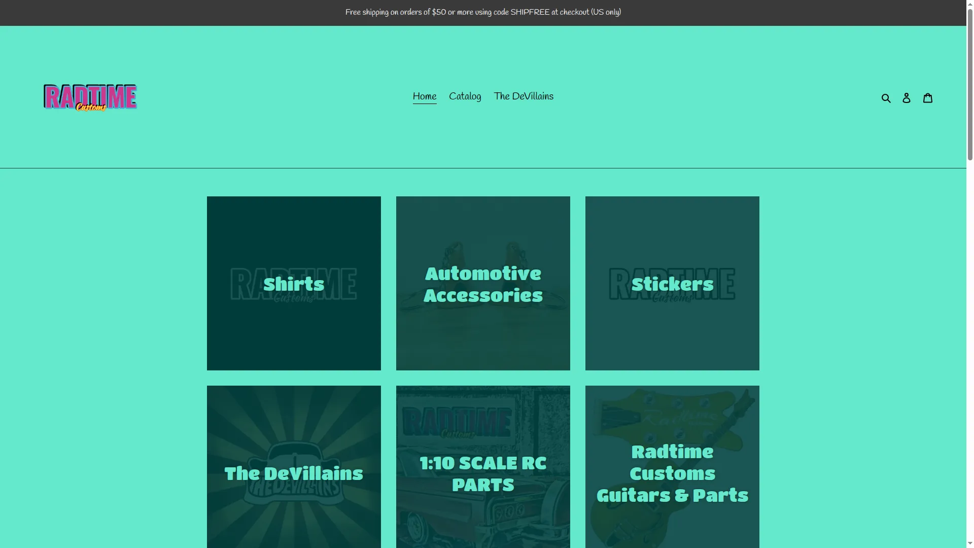Open the 1:10 SCALE RC PARTS tile

tap(483, 467)
